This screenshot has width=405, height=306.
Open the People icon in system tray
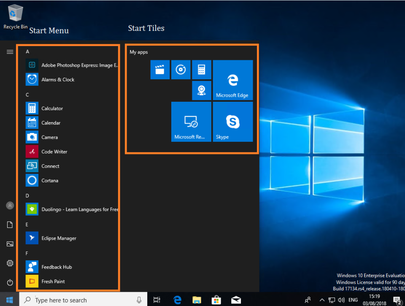click(x=308, y=300)
